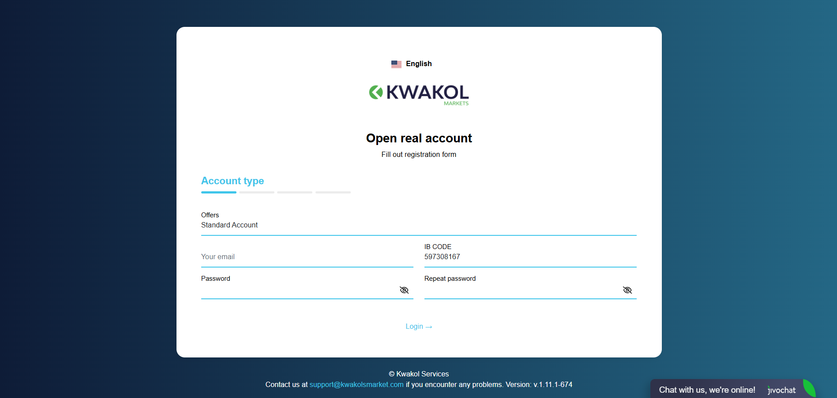Screen dimensions: 837x398
Task: Click the first active progress step bar
Action: tap(219, 192)
